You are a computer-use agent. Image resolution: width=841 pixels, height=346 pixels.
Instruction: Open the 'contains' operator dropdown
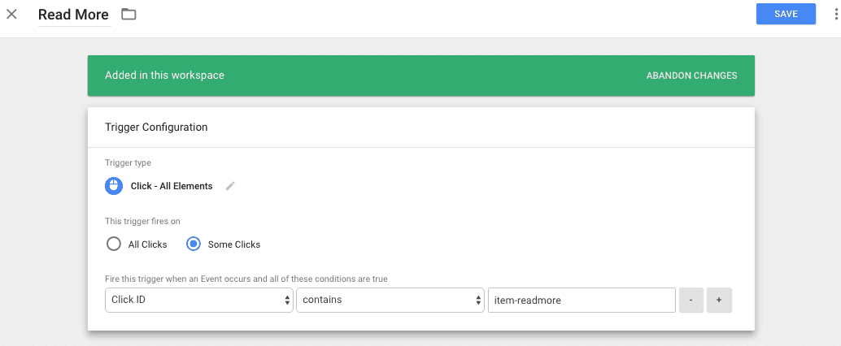pyautogui.click(x=390, y=300)
